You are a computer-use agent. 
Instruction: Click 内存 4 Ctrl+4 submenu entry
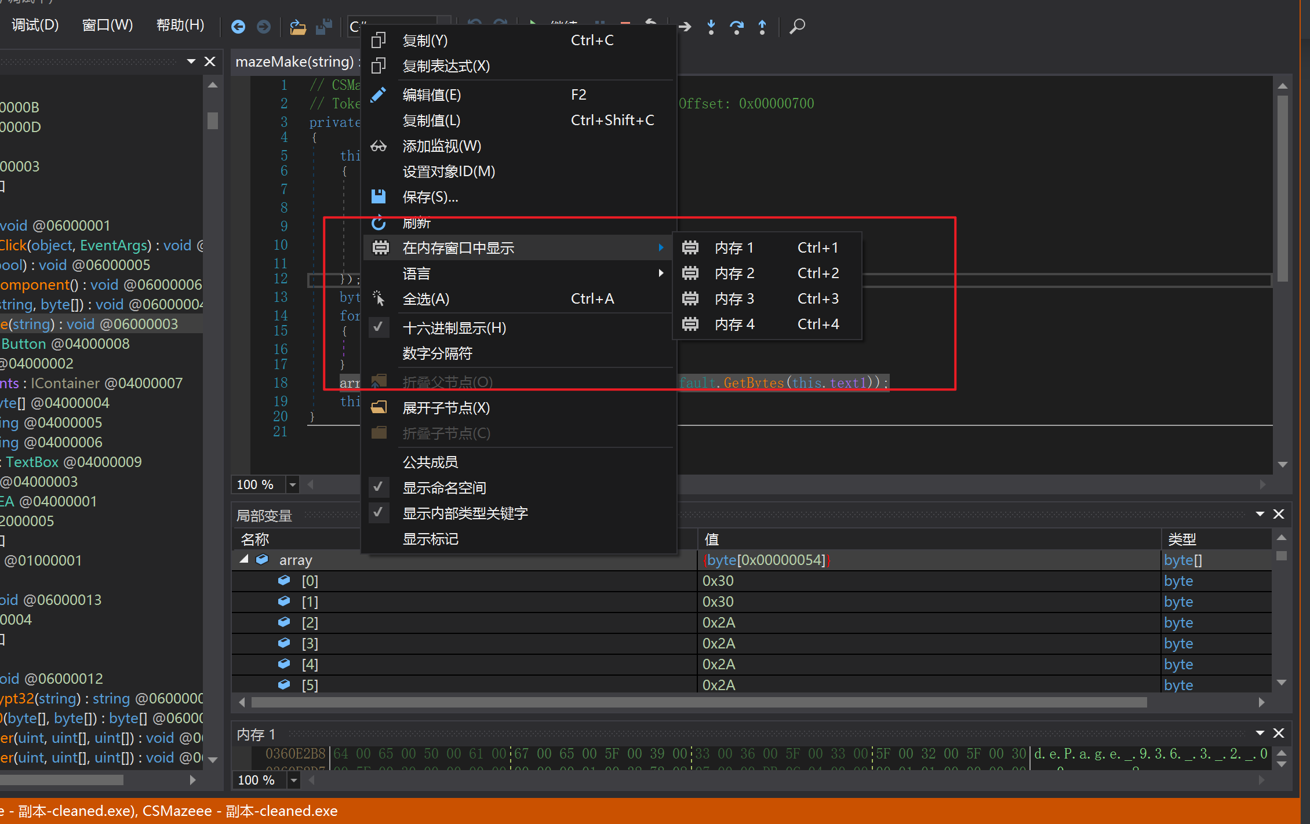click(767, 324)
